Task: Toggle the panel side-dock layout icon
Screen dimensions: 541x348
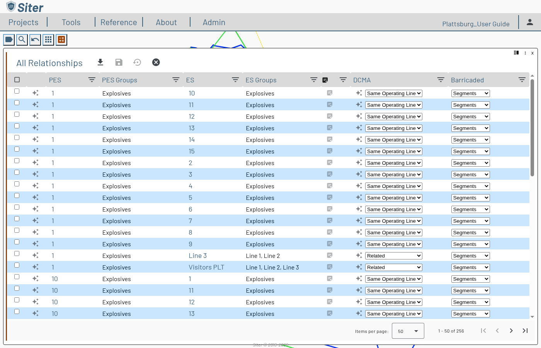Action: point(516,53)
